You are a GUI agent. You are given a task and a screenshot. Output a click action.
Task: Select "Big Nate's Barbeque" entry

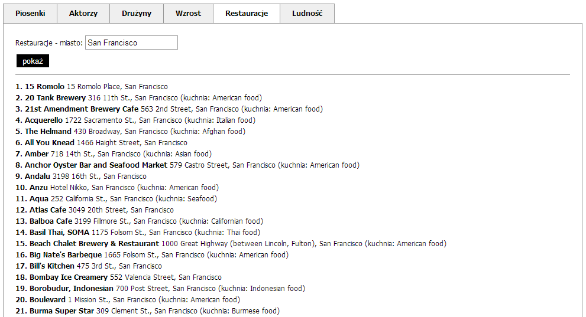coord(152,254)
